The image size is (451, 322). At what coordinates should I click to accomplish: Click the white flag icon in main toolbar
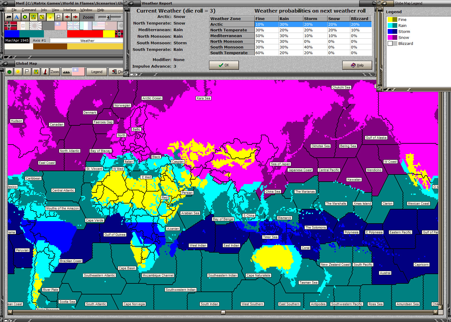[x=59, y=17]
